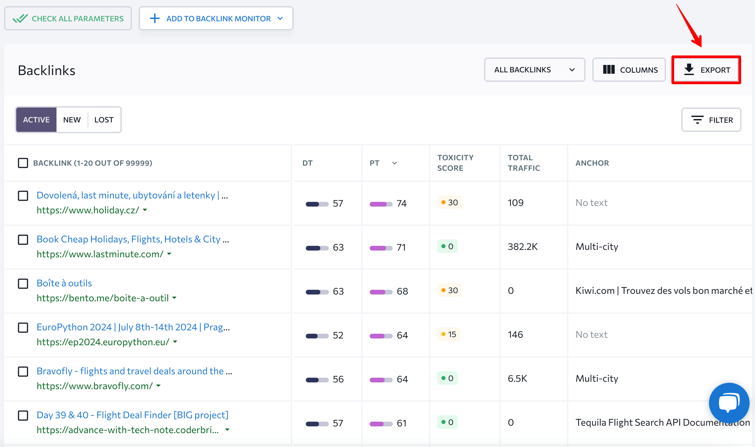Check the holiday.cz row checkbox
755x447 pixels.
(23, 196)
